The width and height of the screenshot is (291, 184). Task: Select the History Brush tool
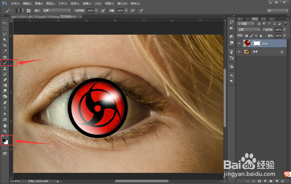coord(5,74)
